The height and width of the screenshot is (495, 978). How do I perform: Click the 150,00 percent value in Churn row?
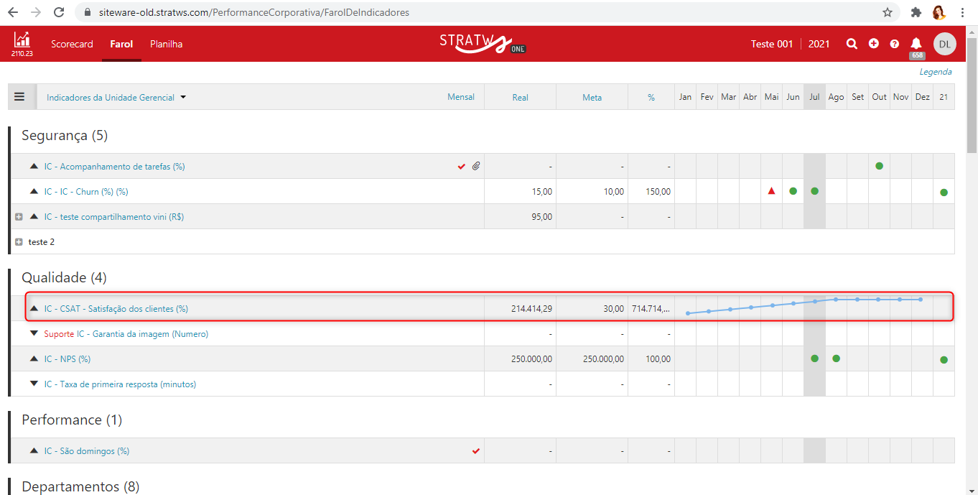[658, 192]
